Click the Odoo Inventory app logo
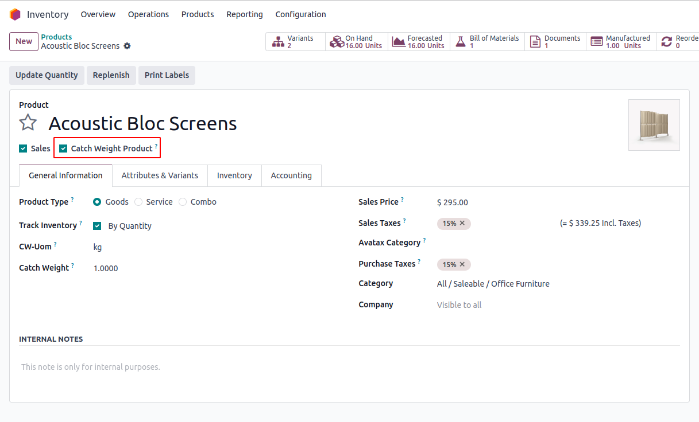 coord(15,14)
